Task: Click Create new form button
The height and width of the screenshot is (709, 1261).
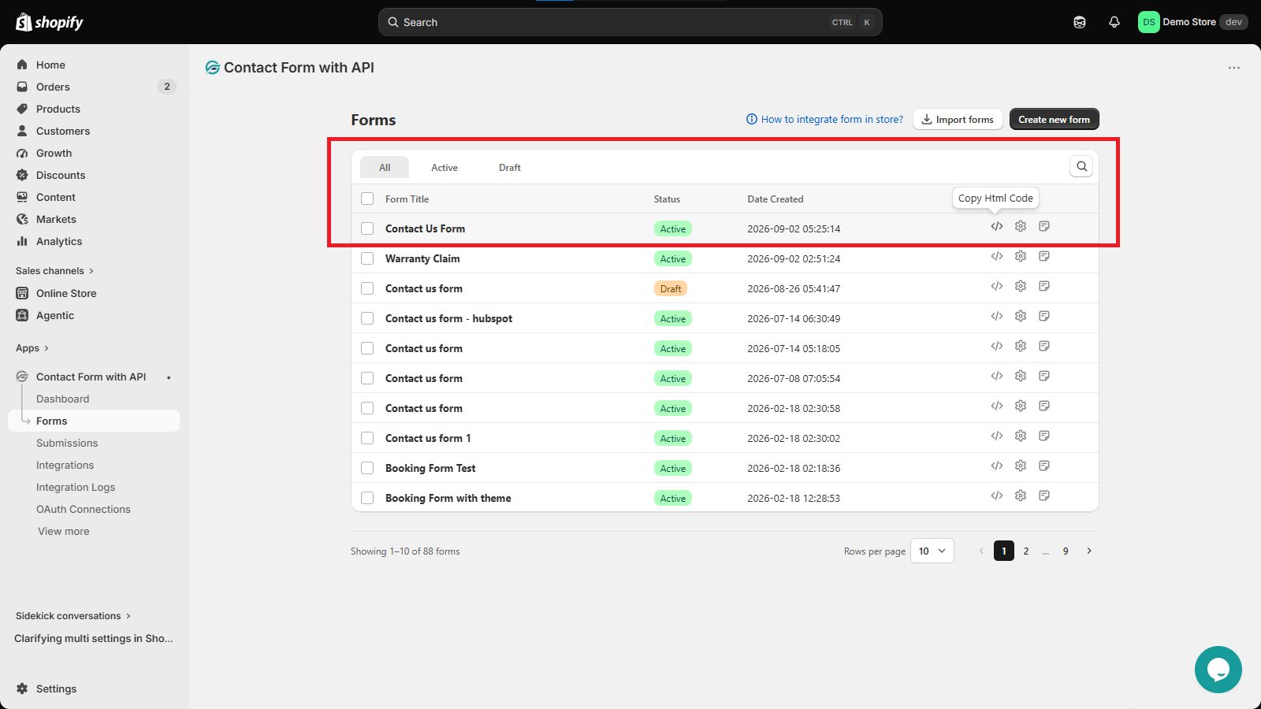Action: click(x=1054, y=119)
